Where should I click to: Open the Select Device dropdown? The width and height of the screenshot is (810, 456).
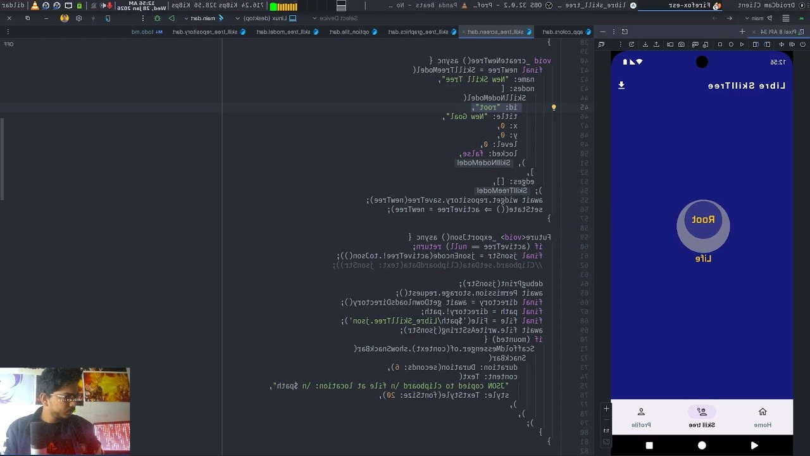tap(335, 18)
